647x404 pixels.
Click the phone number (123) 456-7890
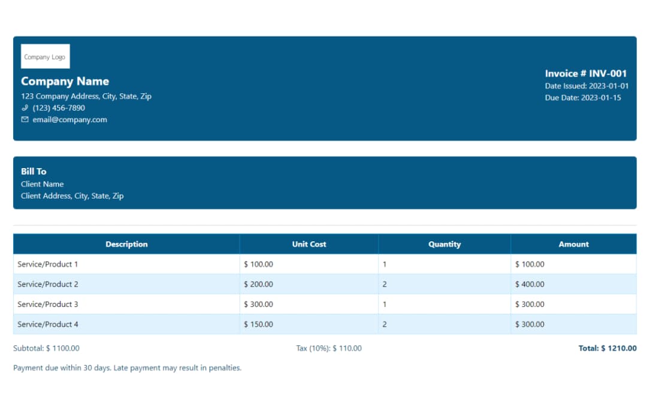[59, 108]
